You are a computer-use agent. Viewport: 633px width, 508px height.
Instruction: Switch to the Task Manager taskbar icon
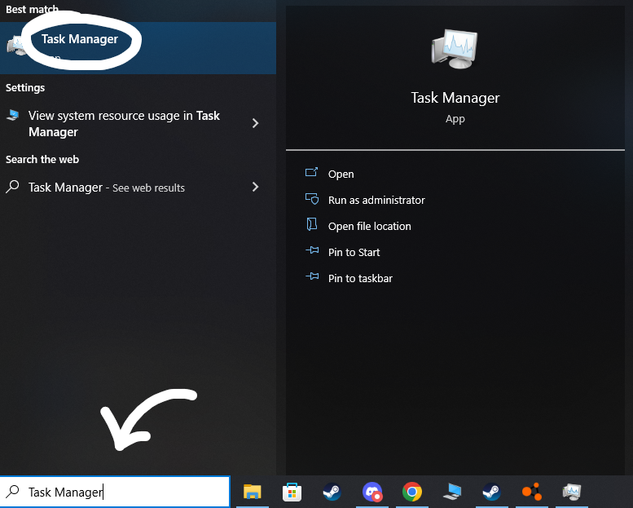pyautogui.click(x=572, y=492)
